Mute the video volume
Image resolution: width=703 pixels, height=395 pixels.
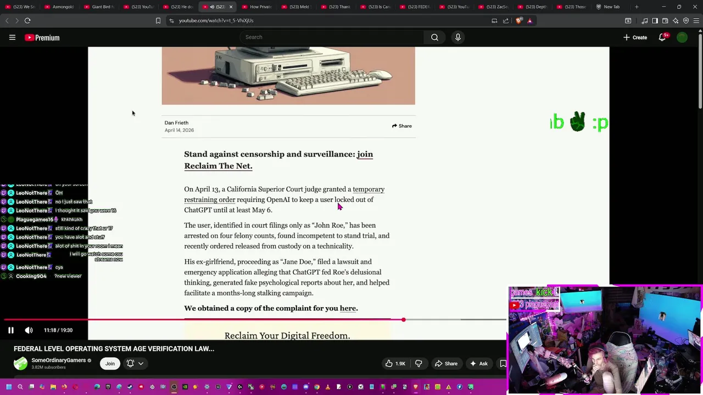point(29,330)
